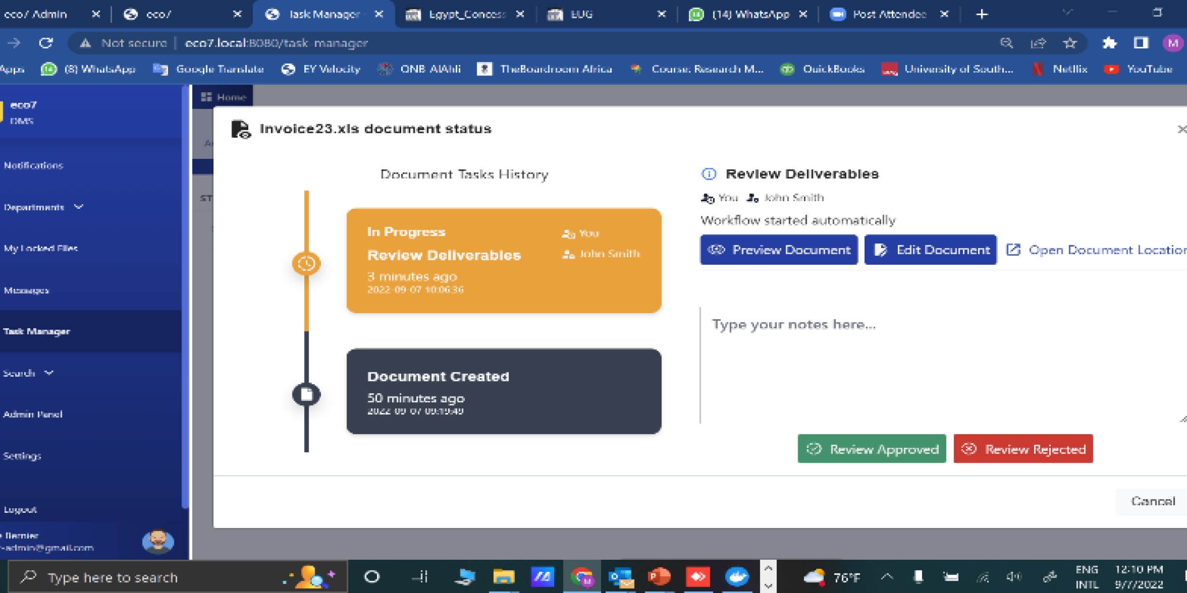Select the Document Created history card
Image resolution: width=1187 pixels, height=593 pixels.
504,391
